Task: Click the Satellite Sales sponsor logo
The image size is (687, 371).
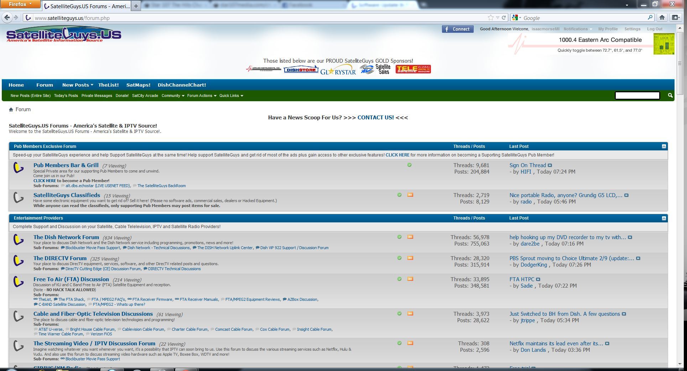Action: pos(375,69)
